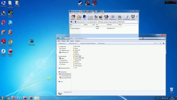This screenshot has width=177, height=100.
Task: Click Записать на оптический диск button
Action: tap(88, 43)
